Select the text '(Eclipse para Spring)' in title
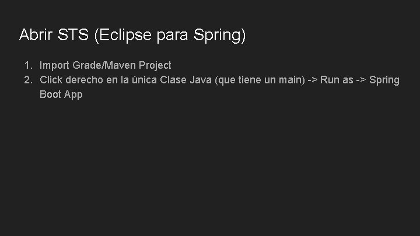The image size is (420, 236). pyautogui.click(x=170, y=36)
